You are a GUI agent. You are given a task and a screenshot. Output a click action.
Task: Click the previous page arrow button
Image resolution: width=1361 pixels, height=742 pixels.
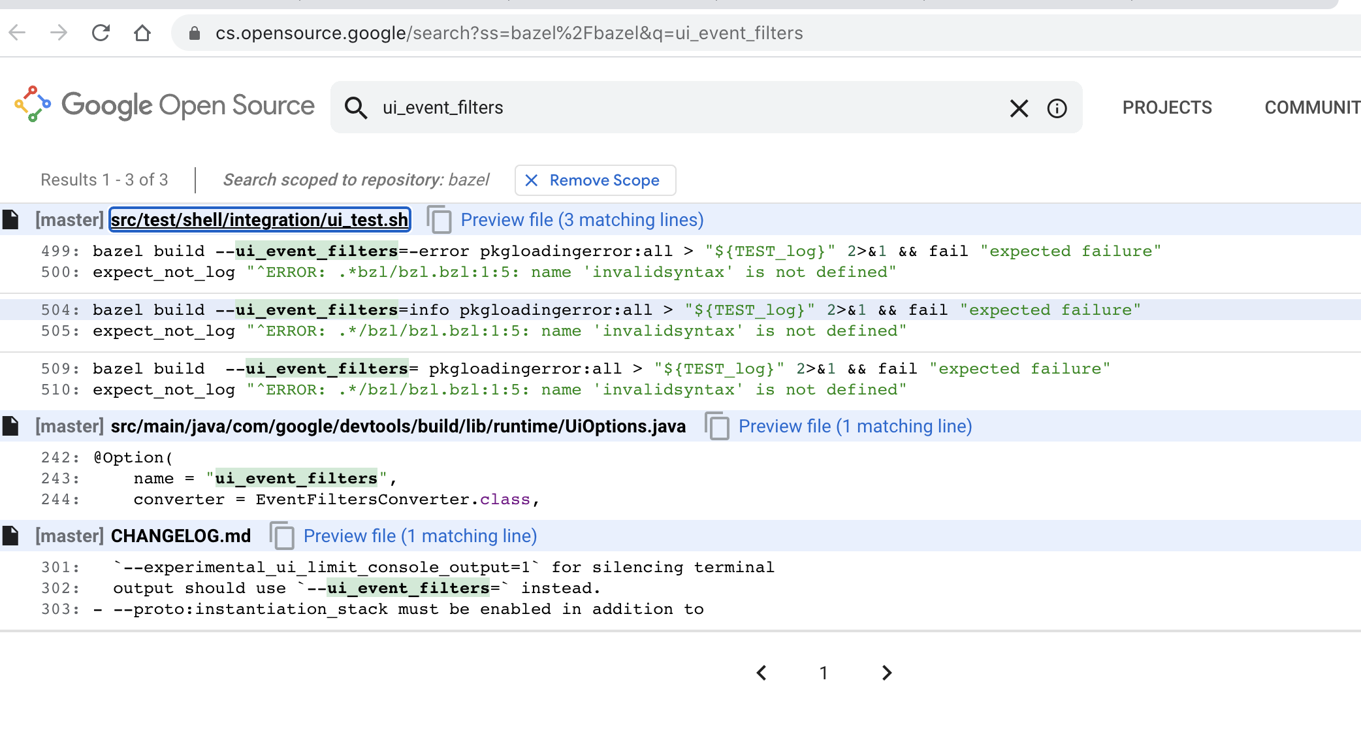[x=761, y=673]
